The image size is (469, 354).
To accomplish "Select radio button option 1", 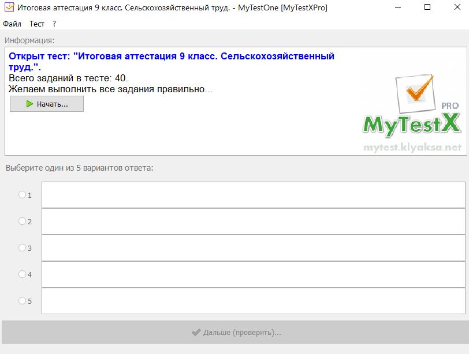I will [22, 195].
